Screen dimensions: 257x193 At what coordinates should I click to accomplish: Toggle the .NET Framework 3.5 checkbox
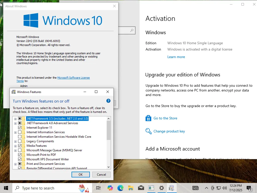pos(20,119)
